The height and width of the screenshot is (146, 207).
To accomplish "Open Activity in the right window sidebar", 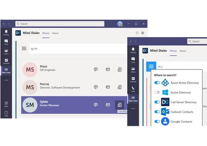I will 133,50.
